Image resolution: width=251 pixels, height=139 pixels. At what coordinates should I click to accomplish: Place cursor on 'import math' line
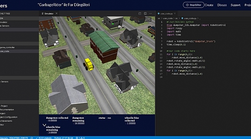click(174, 32)
